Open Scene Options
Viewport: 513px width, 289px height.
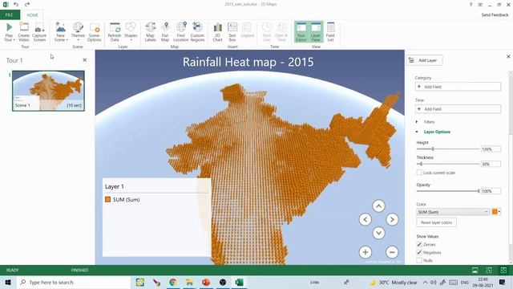(x=95, y=32)
